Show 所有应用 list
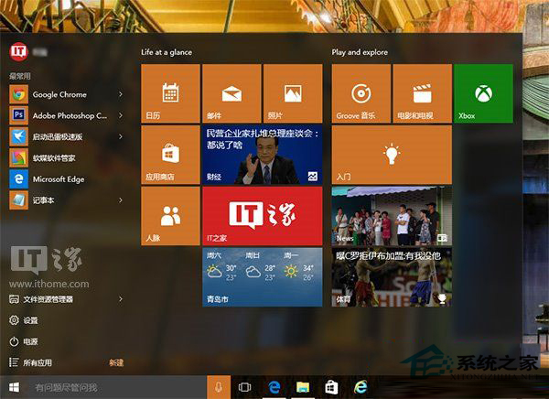Viewport: 549px width, 399px height. point(37,362)
